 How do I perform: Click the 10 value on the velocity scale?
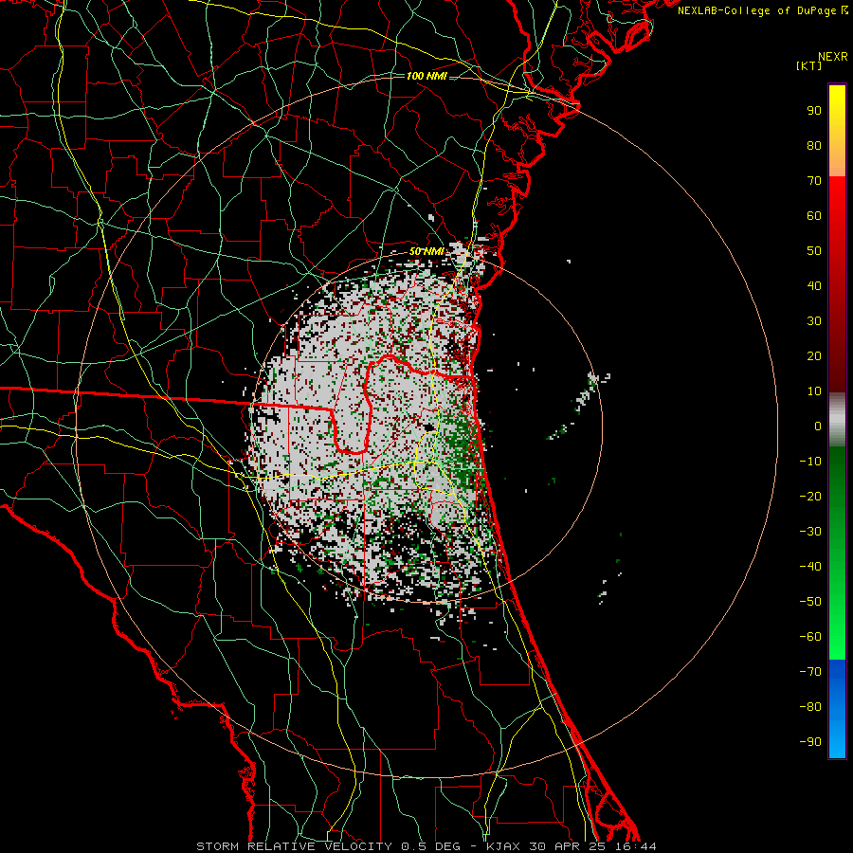(x=814, y=391)
